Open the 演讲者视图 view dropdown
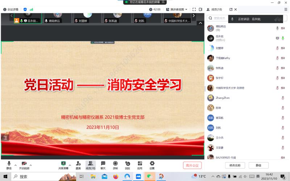The height and width of the screenshot is (181, 290). pyautogui.click(x=178, y=9)
